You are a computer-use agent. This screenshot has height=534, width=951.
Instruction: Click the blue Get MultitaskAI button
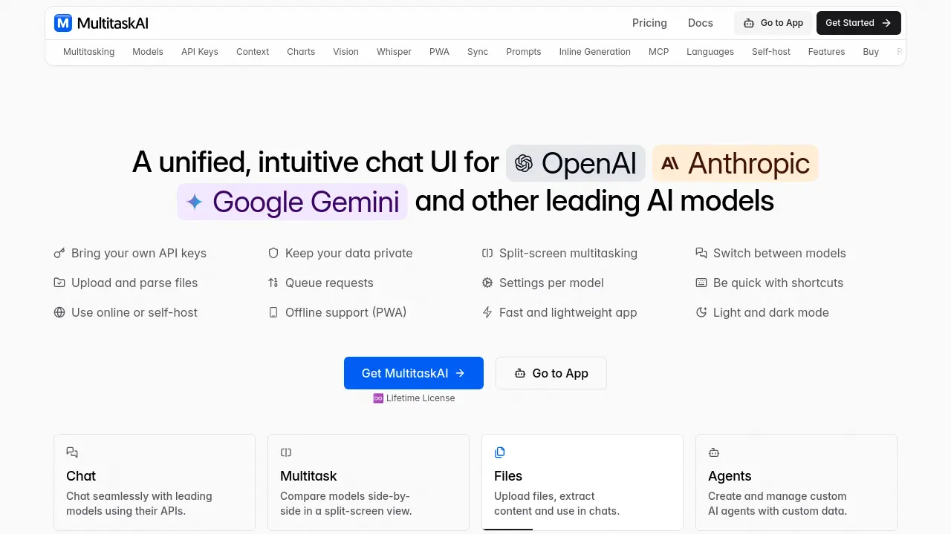(x=414, y=373)
